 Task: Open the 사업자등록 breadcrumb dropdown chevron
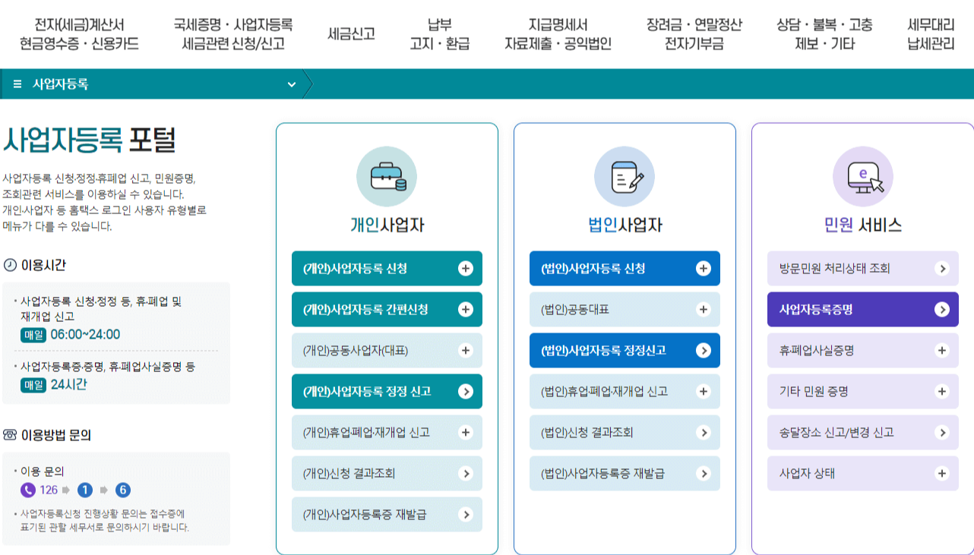pyautogui.click(x=292, y=84)
